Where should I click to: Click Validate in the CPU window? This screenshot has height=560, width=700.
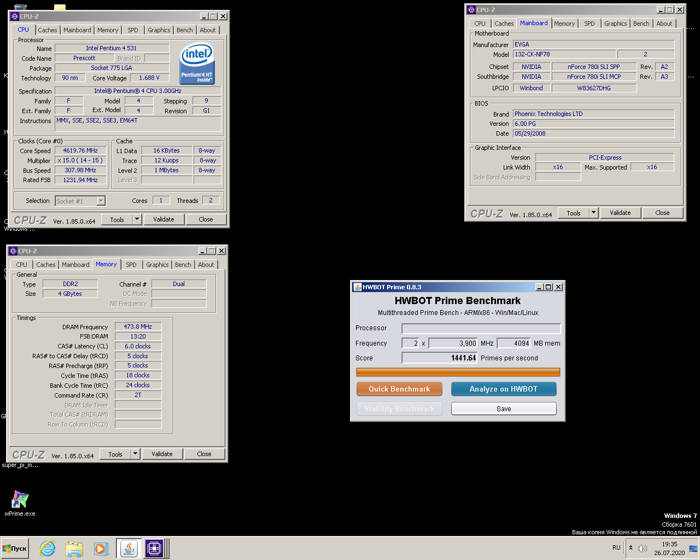(164, 219)
